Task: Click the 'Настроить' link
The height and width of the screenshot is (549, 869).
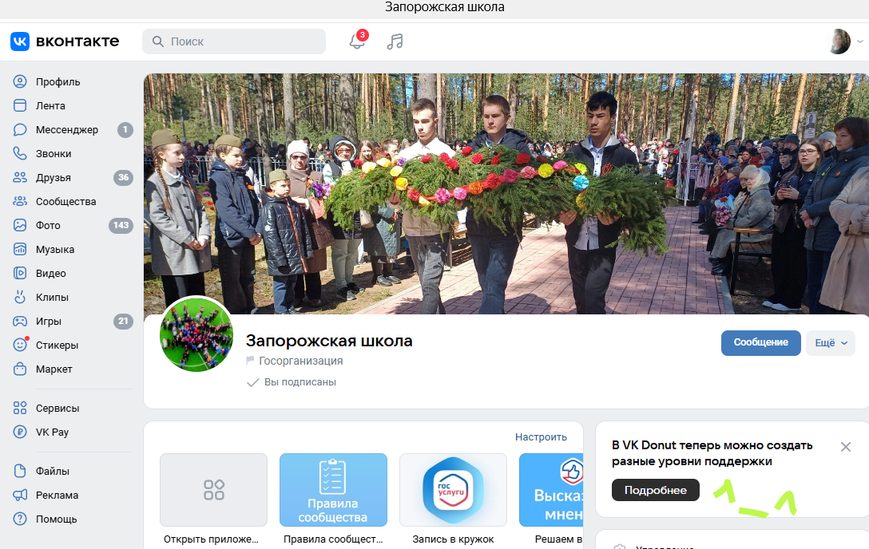Action: pos(541,436)
